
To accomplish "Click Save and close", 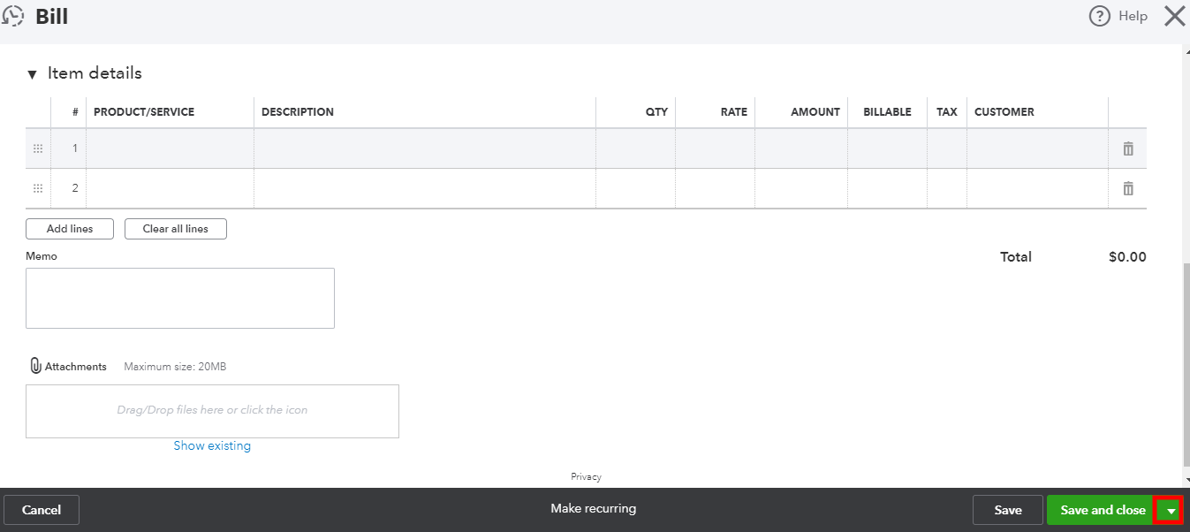I will [x=1102, y=510].
